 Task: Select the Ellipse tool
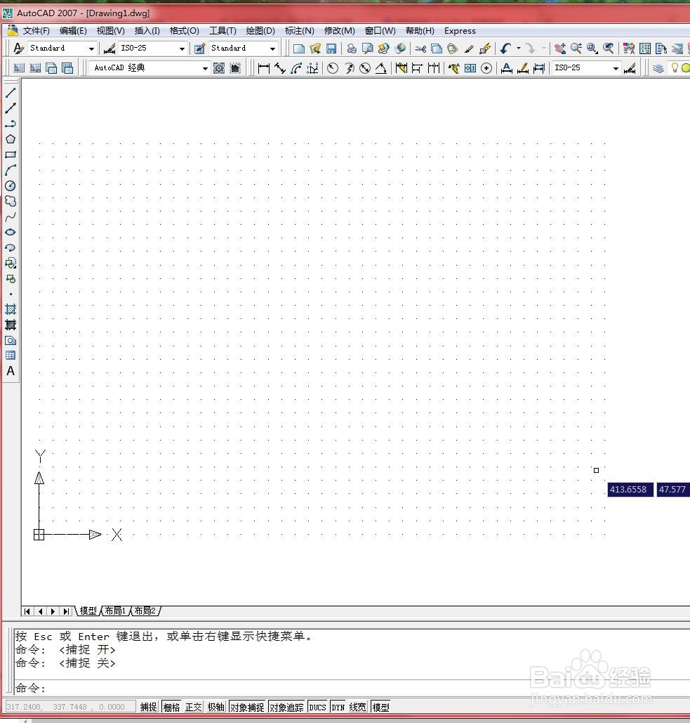[11, 233]
